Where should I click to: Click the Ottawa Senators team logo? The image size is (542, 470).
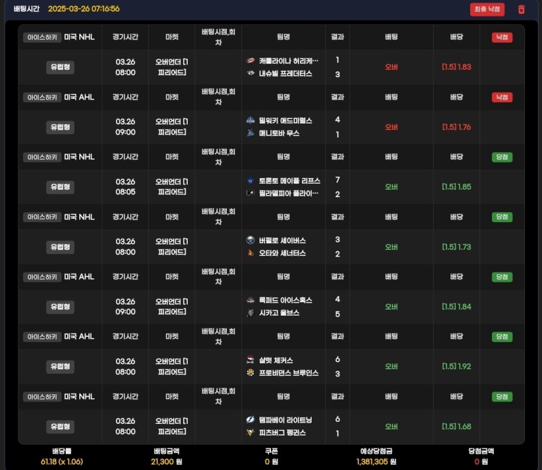coord(251,253)
